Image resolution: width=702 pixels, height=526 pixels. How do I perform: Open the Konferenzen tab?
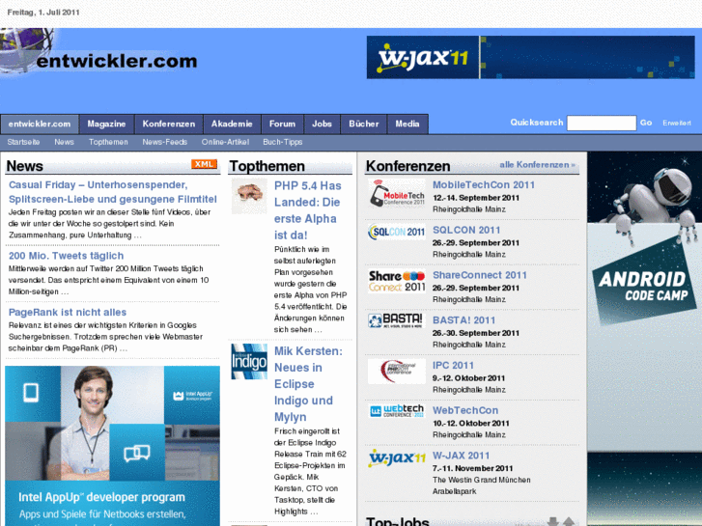coord(169,124)
